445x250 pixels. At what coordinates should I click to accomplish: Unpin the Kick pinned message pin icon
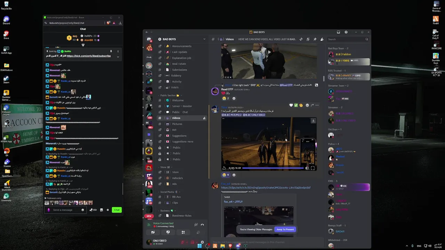tap(111, 51)
